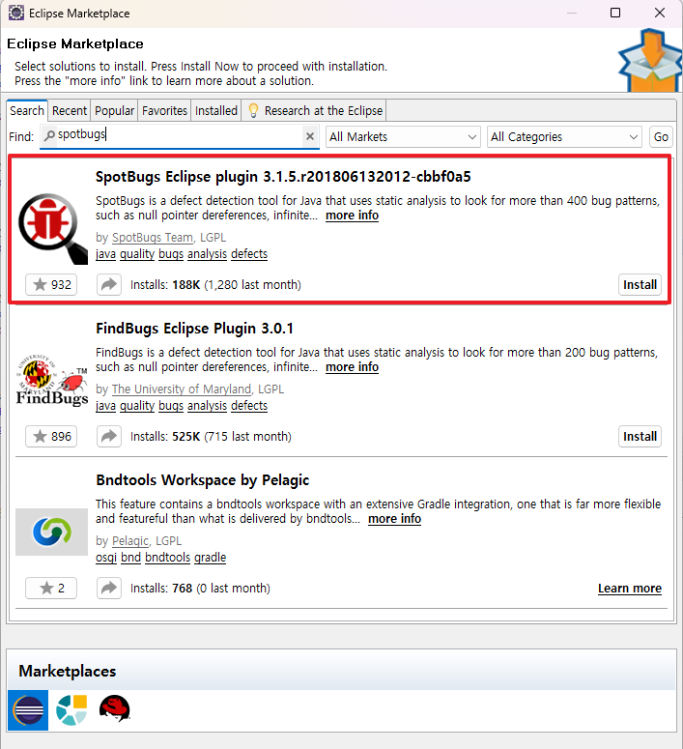Image resolution: width=683 pixels, height=749 pixels.
Task: Open more info for SpotBugs
Action: (x=352, y=216)
